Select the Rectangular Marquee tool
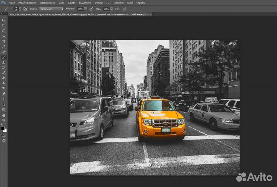This screenshot has width=277, height=187. tap(4, 25)
